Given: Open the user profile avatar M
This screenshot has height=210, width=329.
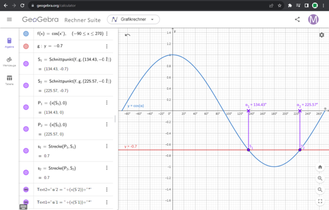Looking at the screenshot, I should 313,19.
